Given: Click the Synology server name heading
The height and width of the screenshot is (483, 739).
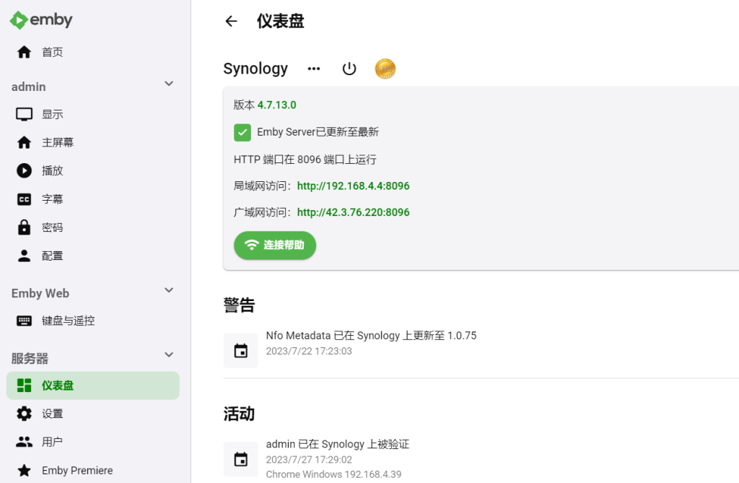Looking at the screenshot, I should [x=255, y=69].
